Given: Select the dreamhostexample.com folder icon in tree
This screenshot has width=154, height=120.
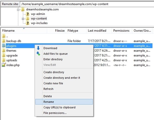Looking at the screenshot, I should pyautogui.click(x=23, y=10).
